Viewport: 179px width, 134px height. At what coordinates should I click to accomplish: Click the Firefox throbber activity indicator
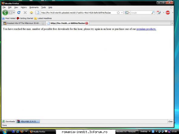[171, 8]
